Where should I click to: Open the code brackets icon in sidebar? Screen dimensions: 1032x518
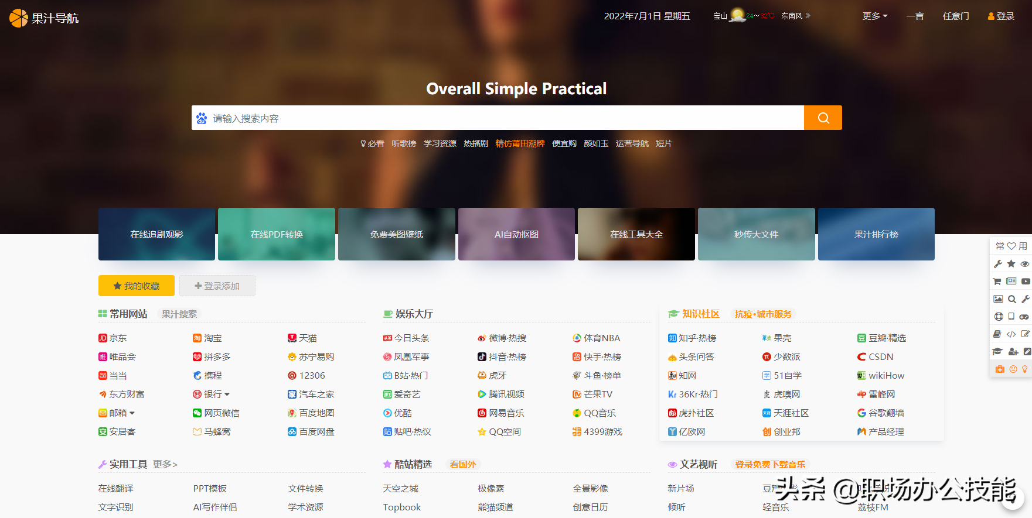point(1011,334)
